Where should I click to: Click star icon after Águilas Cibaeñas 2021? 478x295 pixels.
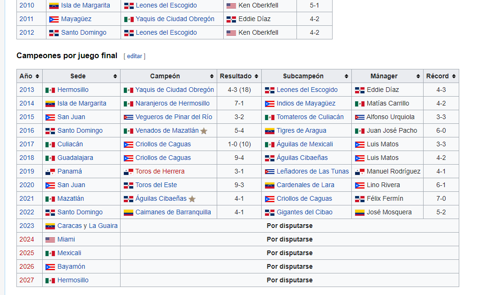click(192, 199)
